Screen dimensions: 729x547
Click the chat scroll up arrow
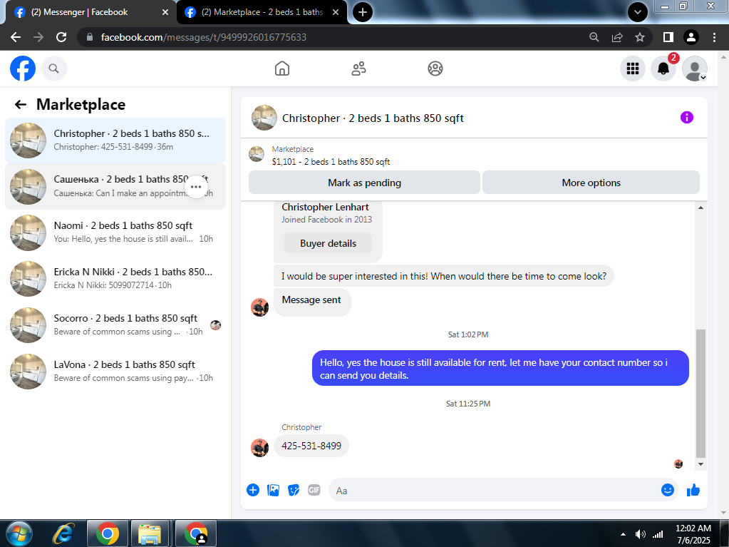(700, 208)
